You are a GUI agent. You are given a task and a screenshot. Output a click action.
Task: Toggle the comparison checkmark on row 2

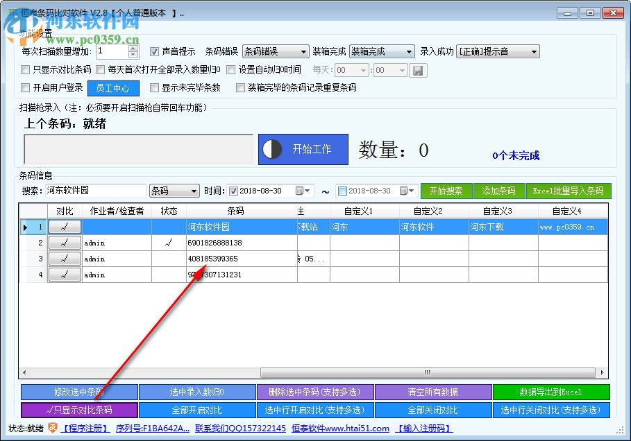click(x=64, y=243)
